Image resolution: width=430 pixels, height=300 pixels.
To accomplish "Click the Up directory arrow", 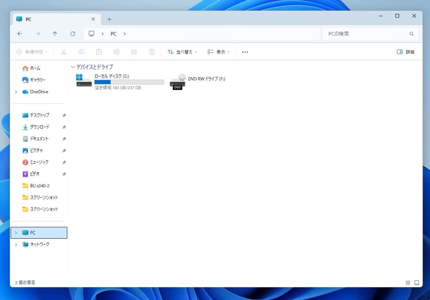I will 55,34.
